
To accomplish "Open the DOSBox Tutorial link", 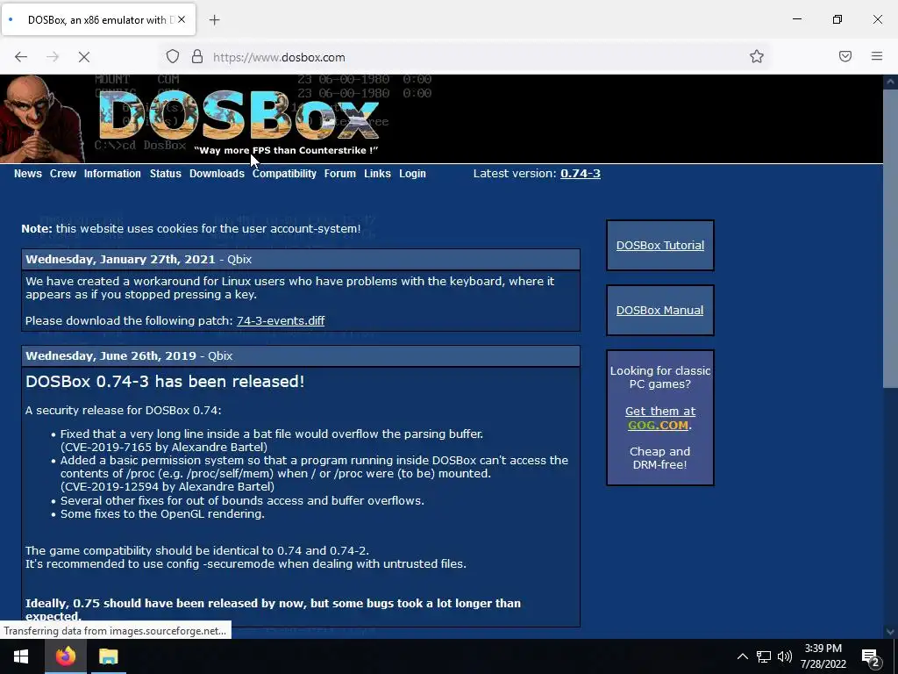I will coord(660,246).
